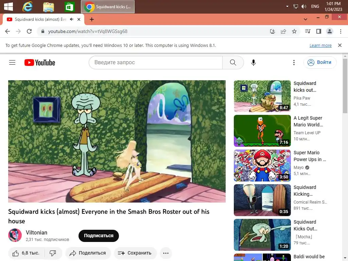348x261 pixels.
Task: Open Windows Store from taskbar
Action: pyautogui.click(x=69, y=7)
